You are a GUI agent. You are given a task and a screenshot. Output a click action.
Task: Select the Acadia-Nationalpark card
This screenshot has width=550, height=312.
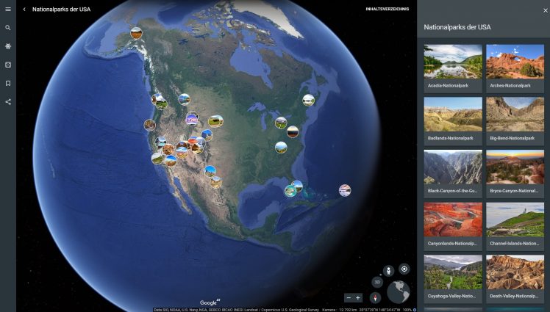pos(453,68)
